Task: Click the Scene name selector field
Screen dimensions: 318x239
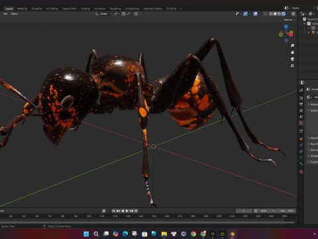Action: click(x=301, y=8)
